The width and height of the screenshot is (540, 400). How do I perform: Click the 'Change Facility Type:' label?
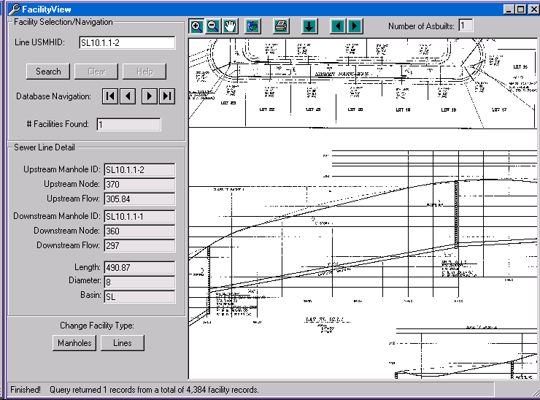(97, 326)
